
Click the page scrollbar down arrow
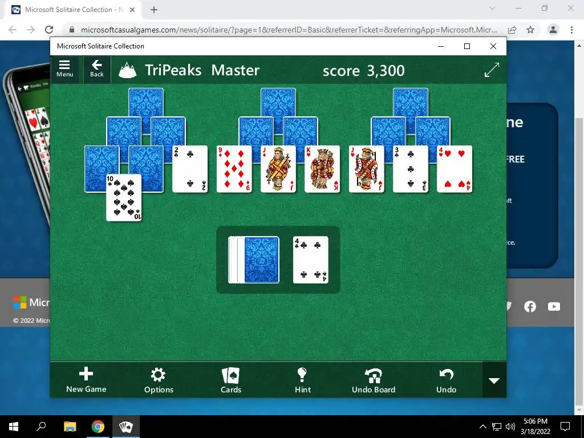coord(579,411)
